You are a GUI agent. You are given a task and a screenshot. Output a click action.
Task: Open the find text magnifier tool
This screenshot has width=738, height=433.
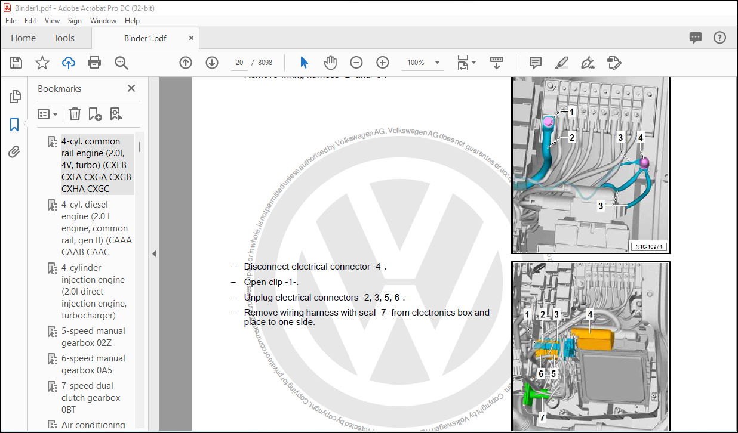122,63
